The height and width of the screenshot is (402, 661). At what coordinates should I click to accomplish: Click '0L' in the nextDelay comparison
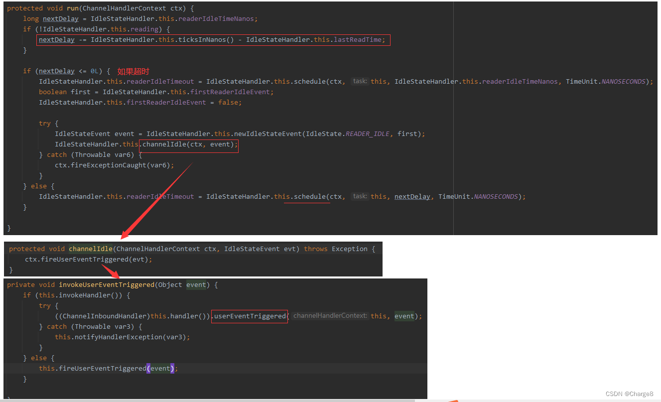coord(95,71)
